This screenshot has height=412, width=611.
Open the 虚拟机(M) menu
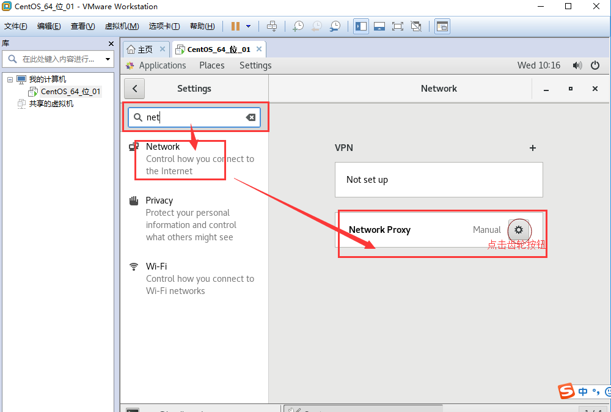coord(122,26)
